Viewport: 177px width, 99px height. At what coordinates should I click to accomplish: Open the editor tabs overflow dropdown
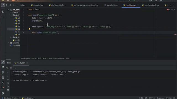coord(170,5)
